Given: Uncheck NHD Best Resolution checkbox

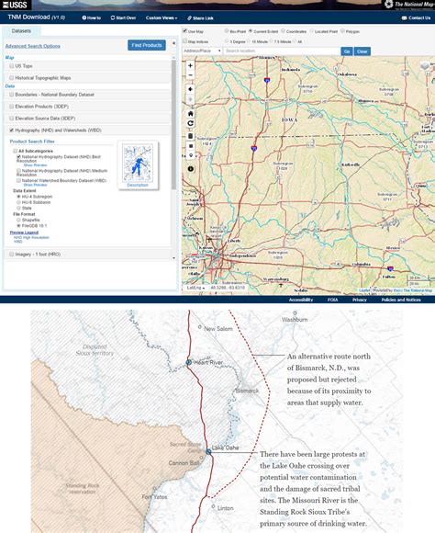Looking at the screenshot, I should point(18,157).
